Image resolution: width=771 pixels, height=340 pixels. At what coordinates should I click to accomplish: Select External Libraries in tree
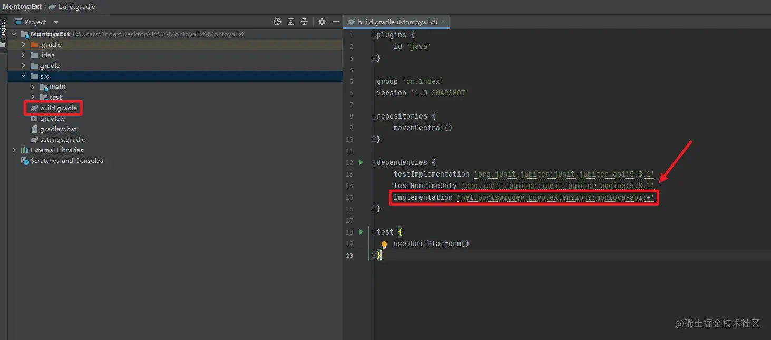(x=56, y=150)
